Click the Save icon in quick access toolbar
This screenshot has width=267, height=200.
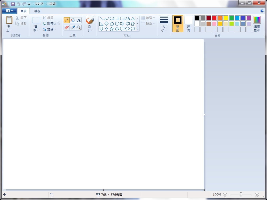pos(13,4)
